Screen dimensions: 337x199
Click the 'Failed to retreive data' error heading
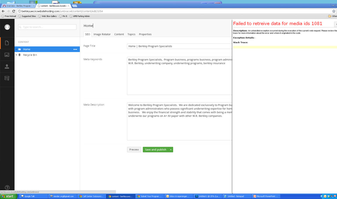[278, 24]
